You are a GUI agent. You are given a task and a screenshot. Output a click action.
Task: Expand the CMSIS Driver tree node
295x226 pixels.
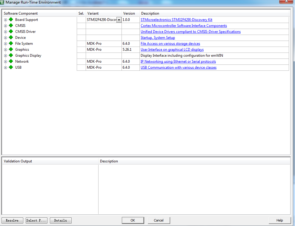click(5, 32)
